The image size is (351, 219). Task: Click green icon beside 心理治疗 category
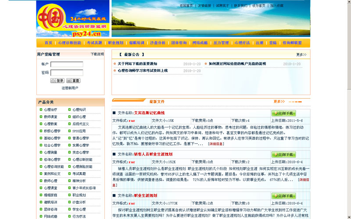[41, 110]
